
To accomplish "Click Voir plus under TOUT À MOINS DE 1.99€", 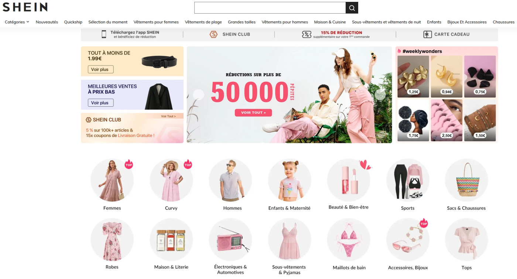I will 100,69.
